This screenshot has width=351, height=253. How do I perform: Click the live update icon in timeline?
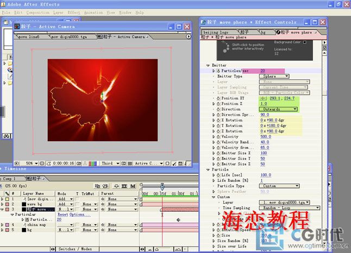(x=97, y=186)
